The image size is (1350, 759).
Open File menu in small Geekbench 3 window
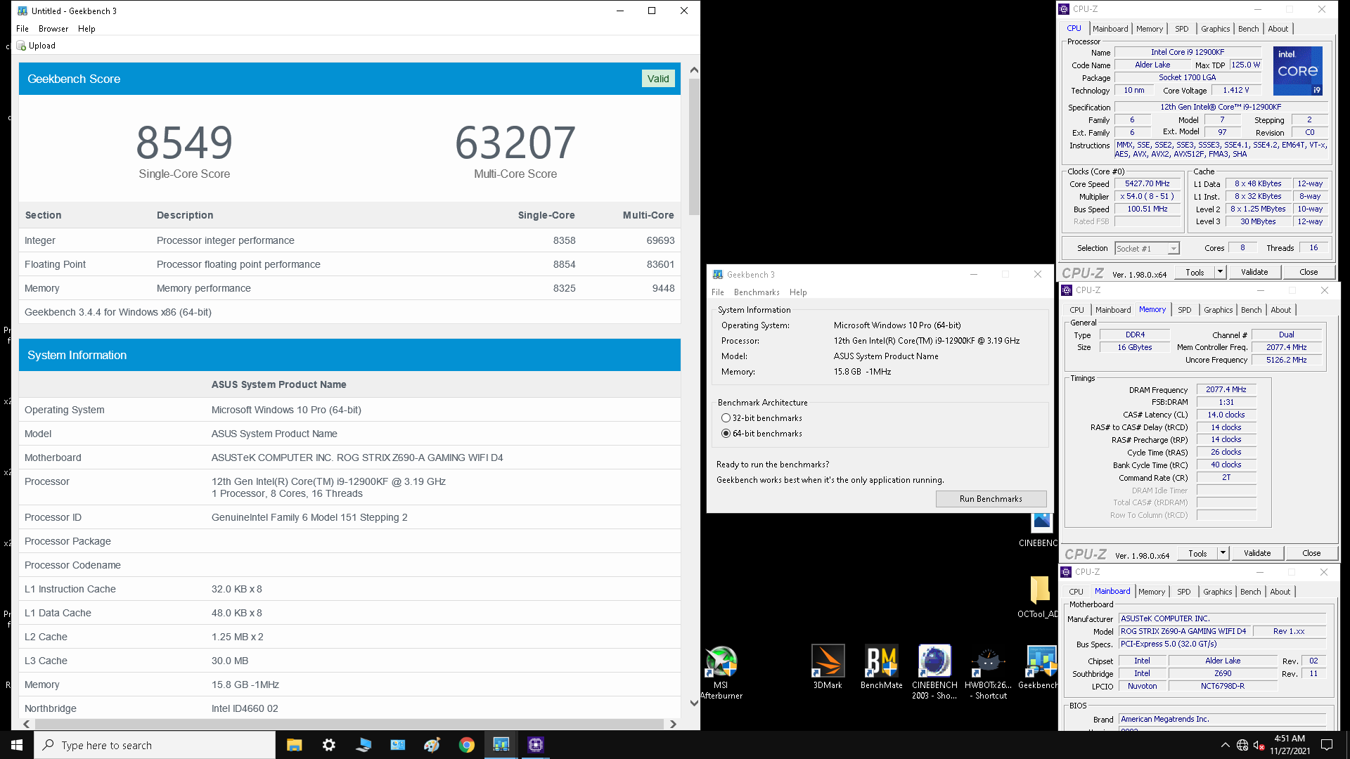[x=718, y=292]
